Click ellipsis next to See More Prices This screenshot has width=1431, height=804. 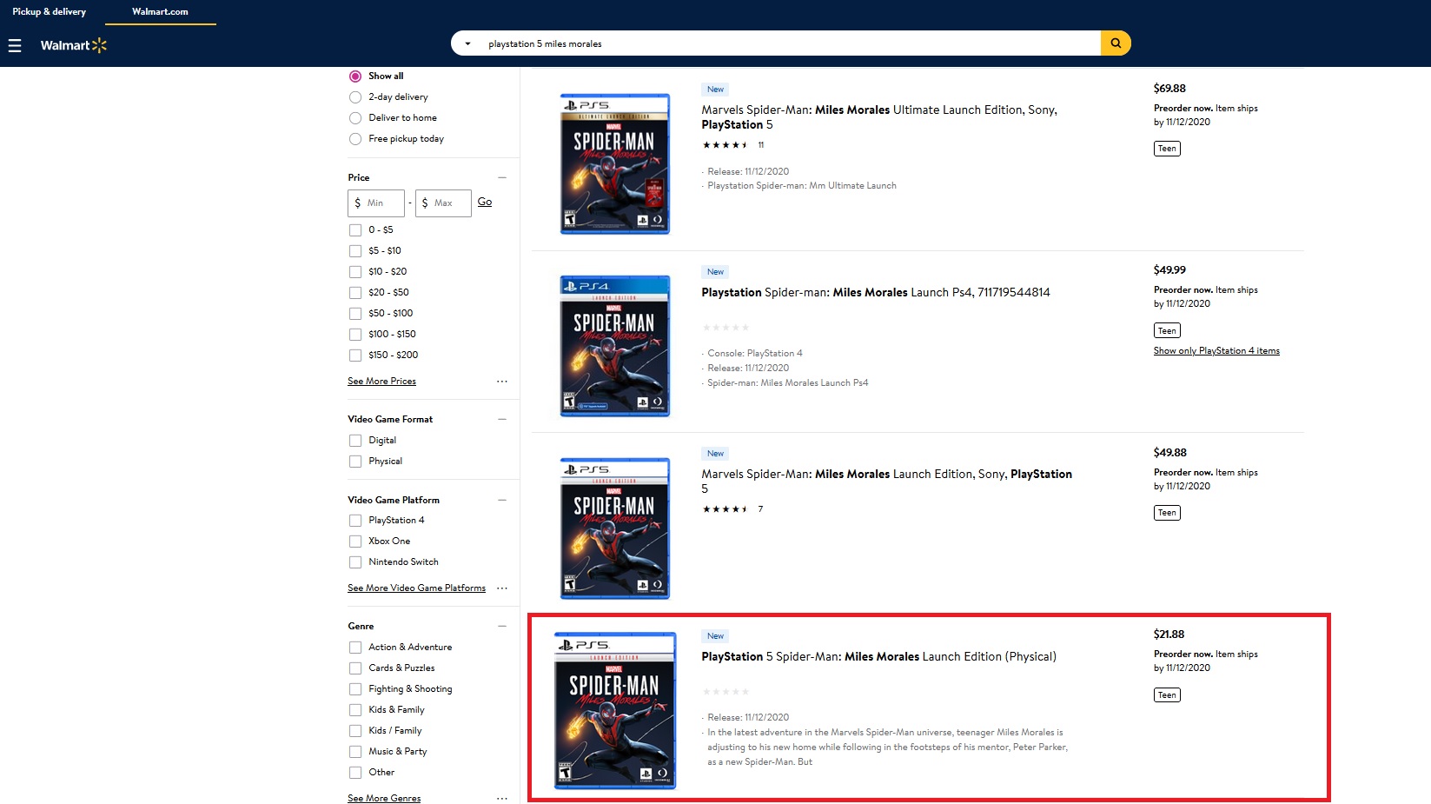pos(502,382)
